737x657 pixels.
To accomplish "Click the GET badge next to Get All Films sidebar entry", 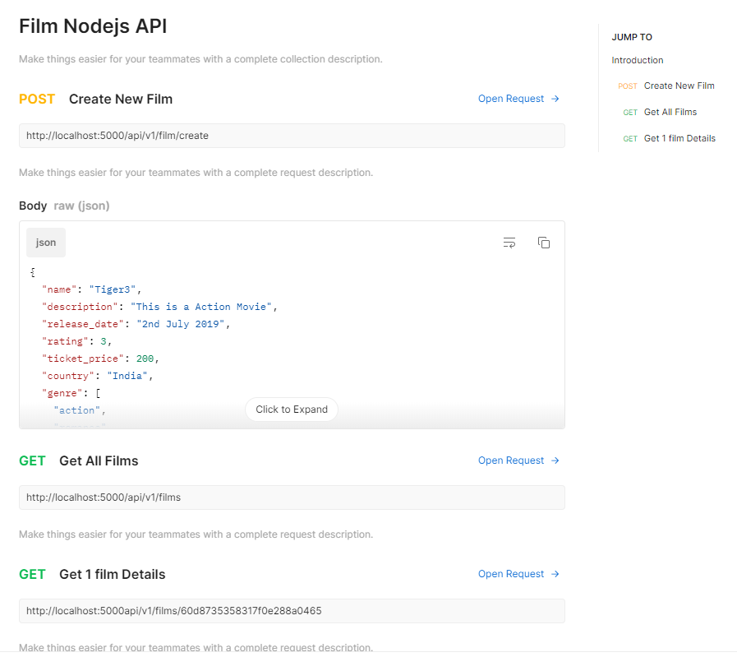I will coord(629,112).
